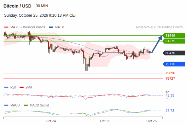
Task: Click the MA 20 + Bollinger Bands swatch
Action: point(6,27)
